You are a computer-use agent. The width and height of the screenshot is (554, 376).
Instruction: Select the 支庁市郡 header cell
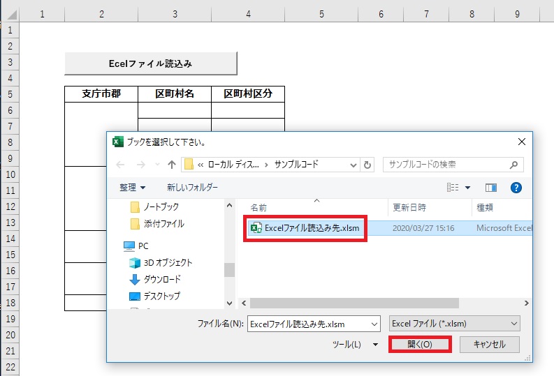click(x=101, y=93)
